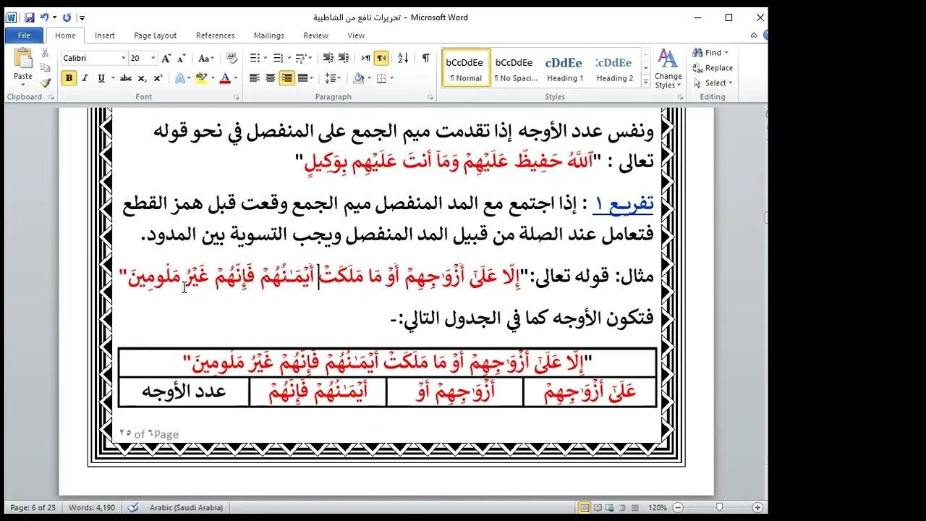Click the Bullets list icon
926x521 pixels.
[x=255, y=58]
